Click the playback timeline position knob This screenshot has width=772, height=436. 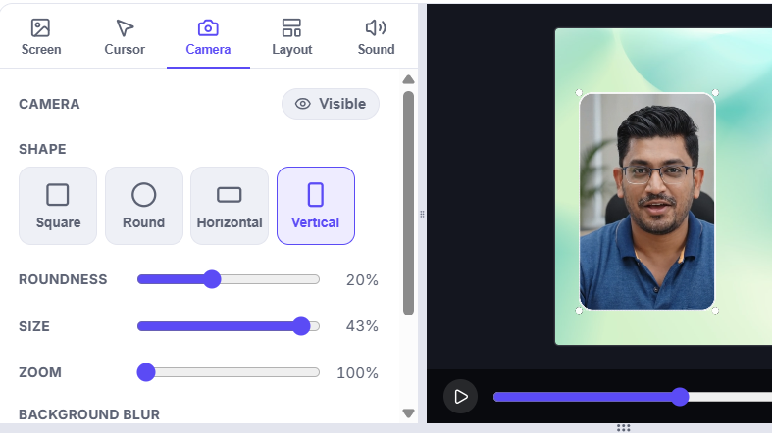click(x=680, y=397)
